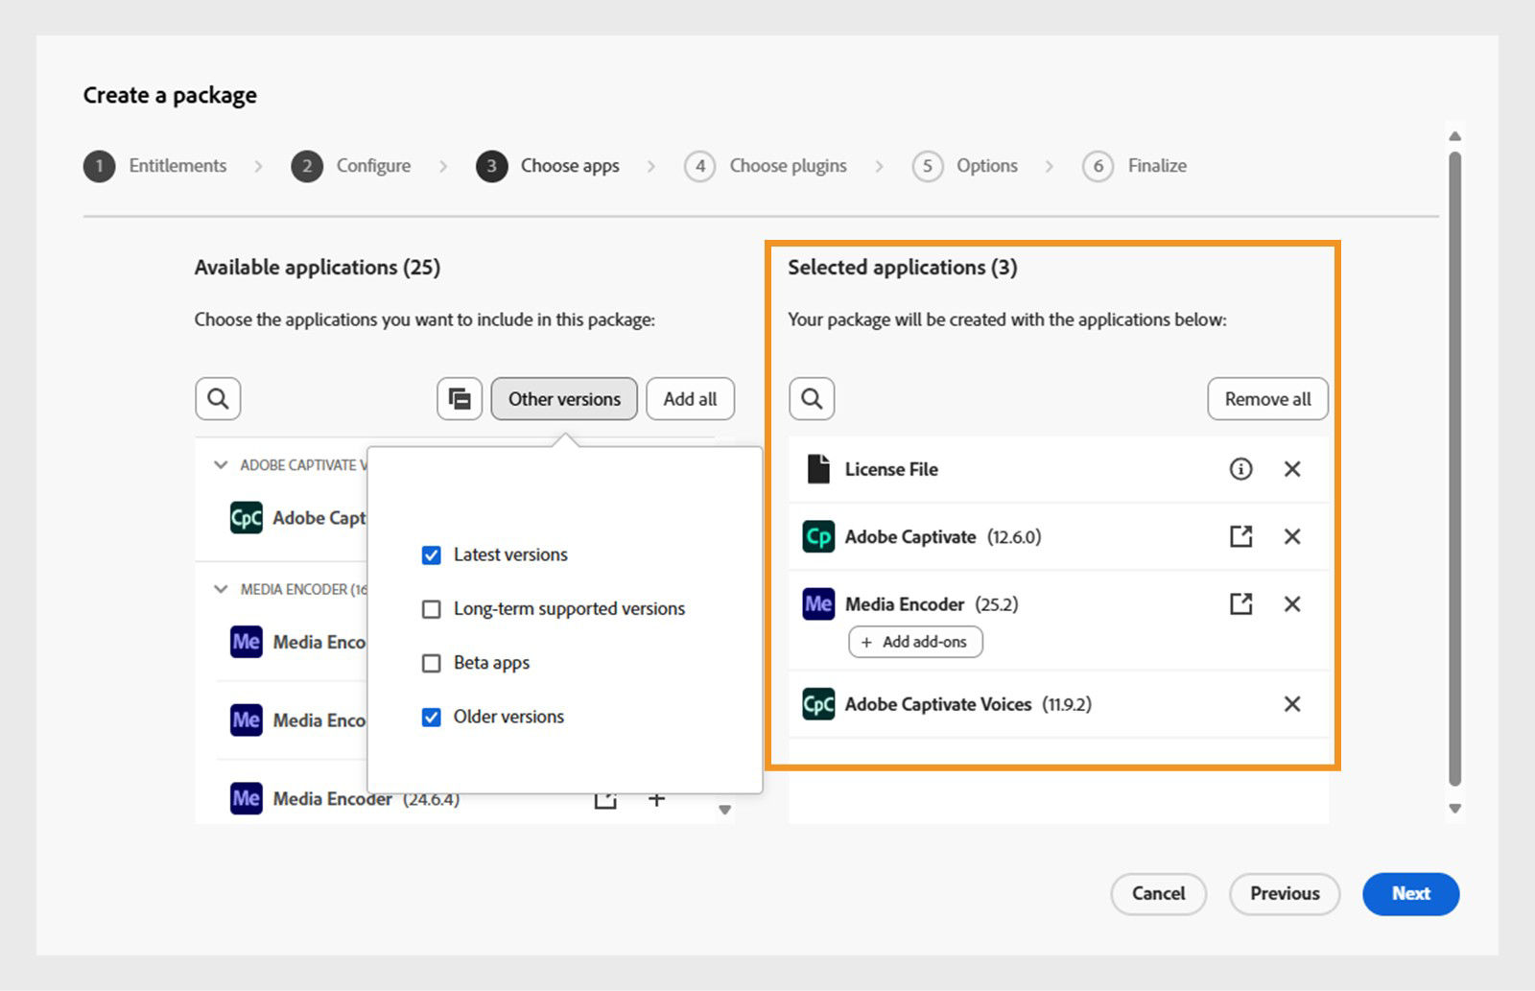Add Media Encoder 24.6.4 with the plus icon
The image size is (1535, 991).
tap(657, 797)
